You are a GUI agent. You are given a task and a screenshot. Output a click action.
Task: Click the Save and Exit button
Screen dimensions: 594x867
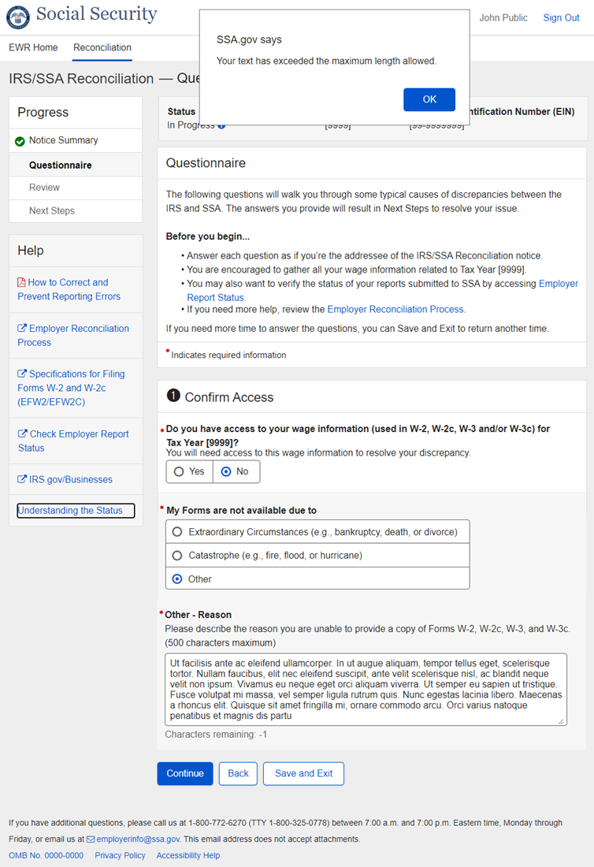[x=303, y=773]
